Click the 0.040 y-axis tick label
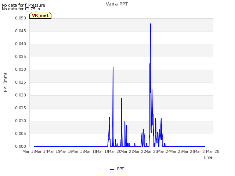Viewport: 235px width, 176px height. coord(21,44)
